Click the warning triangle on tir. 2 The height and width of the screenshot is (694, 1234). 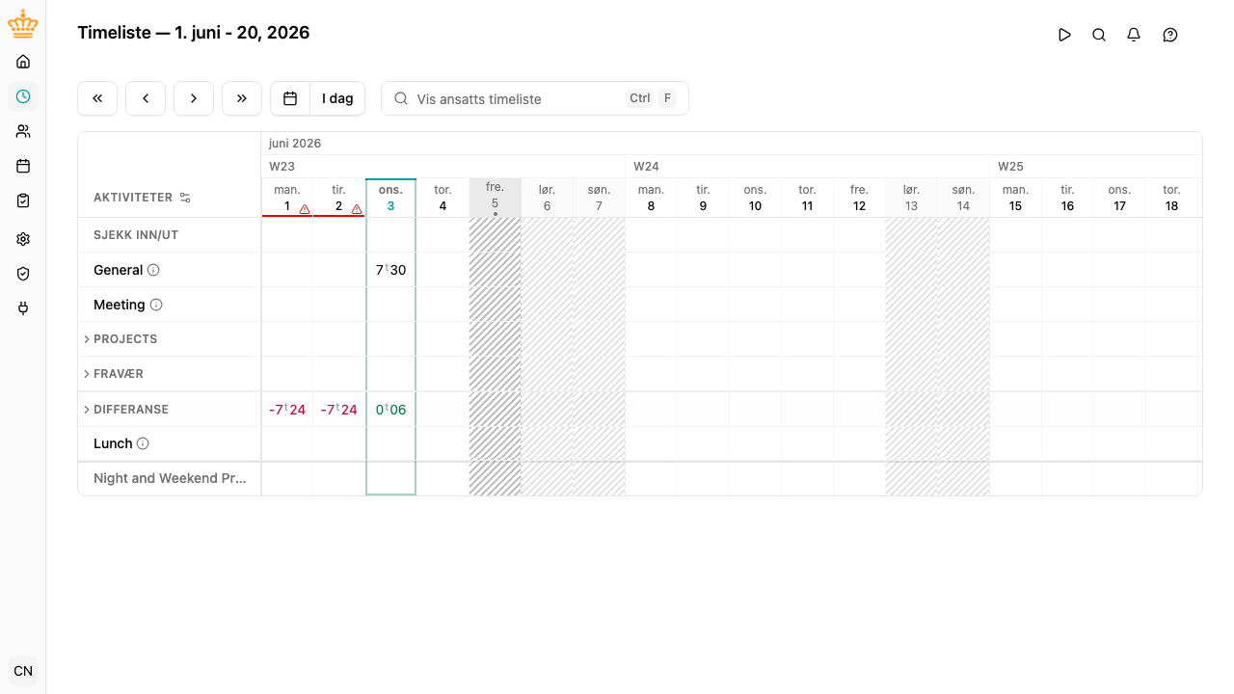point(357,208)
